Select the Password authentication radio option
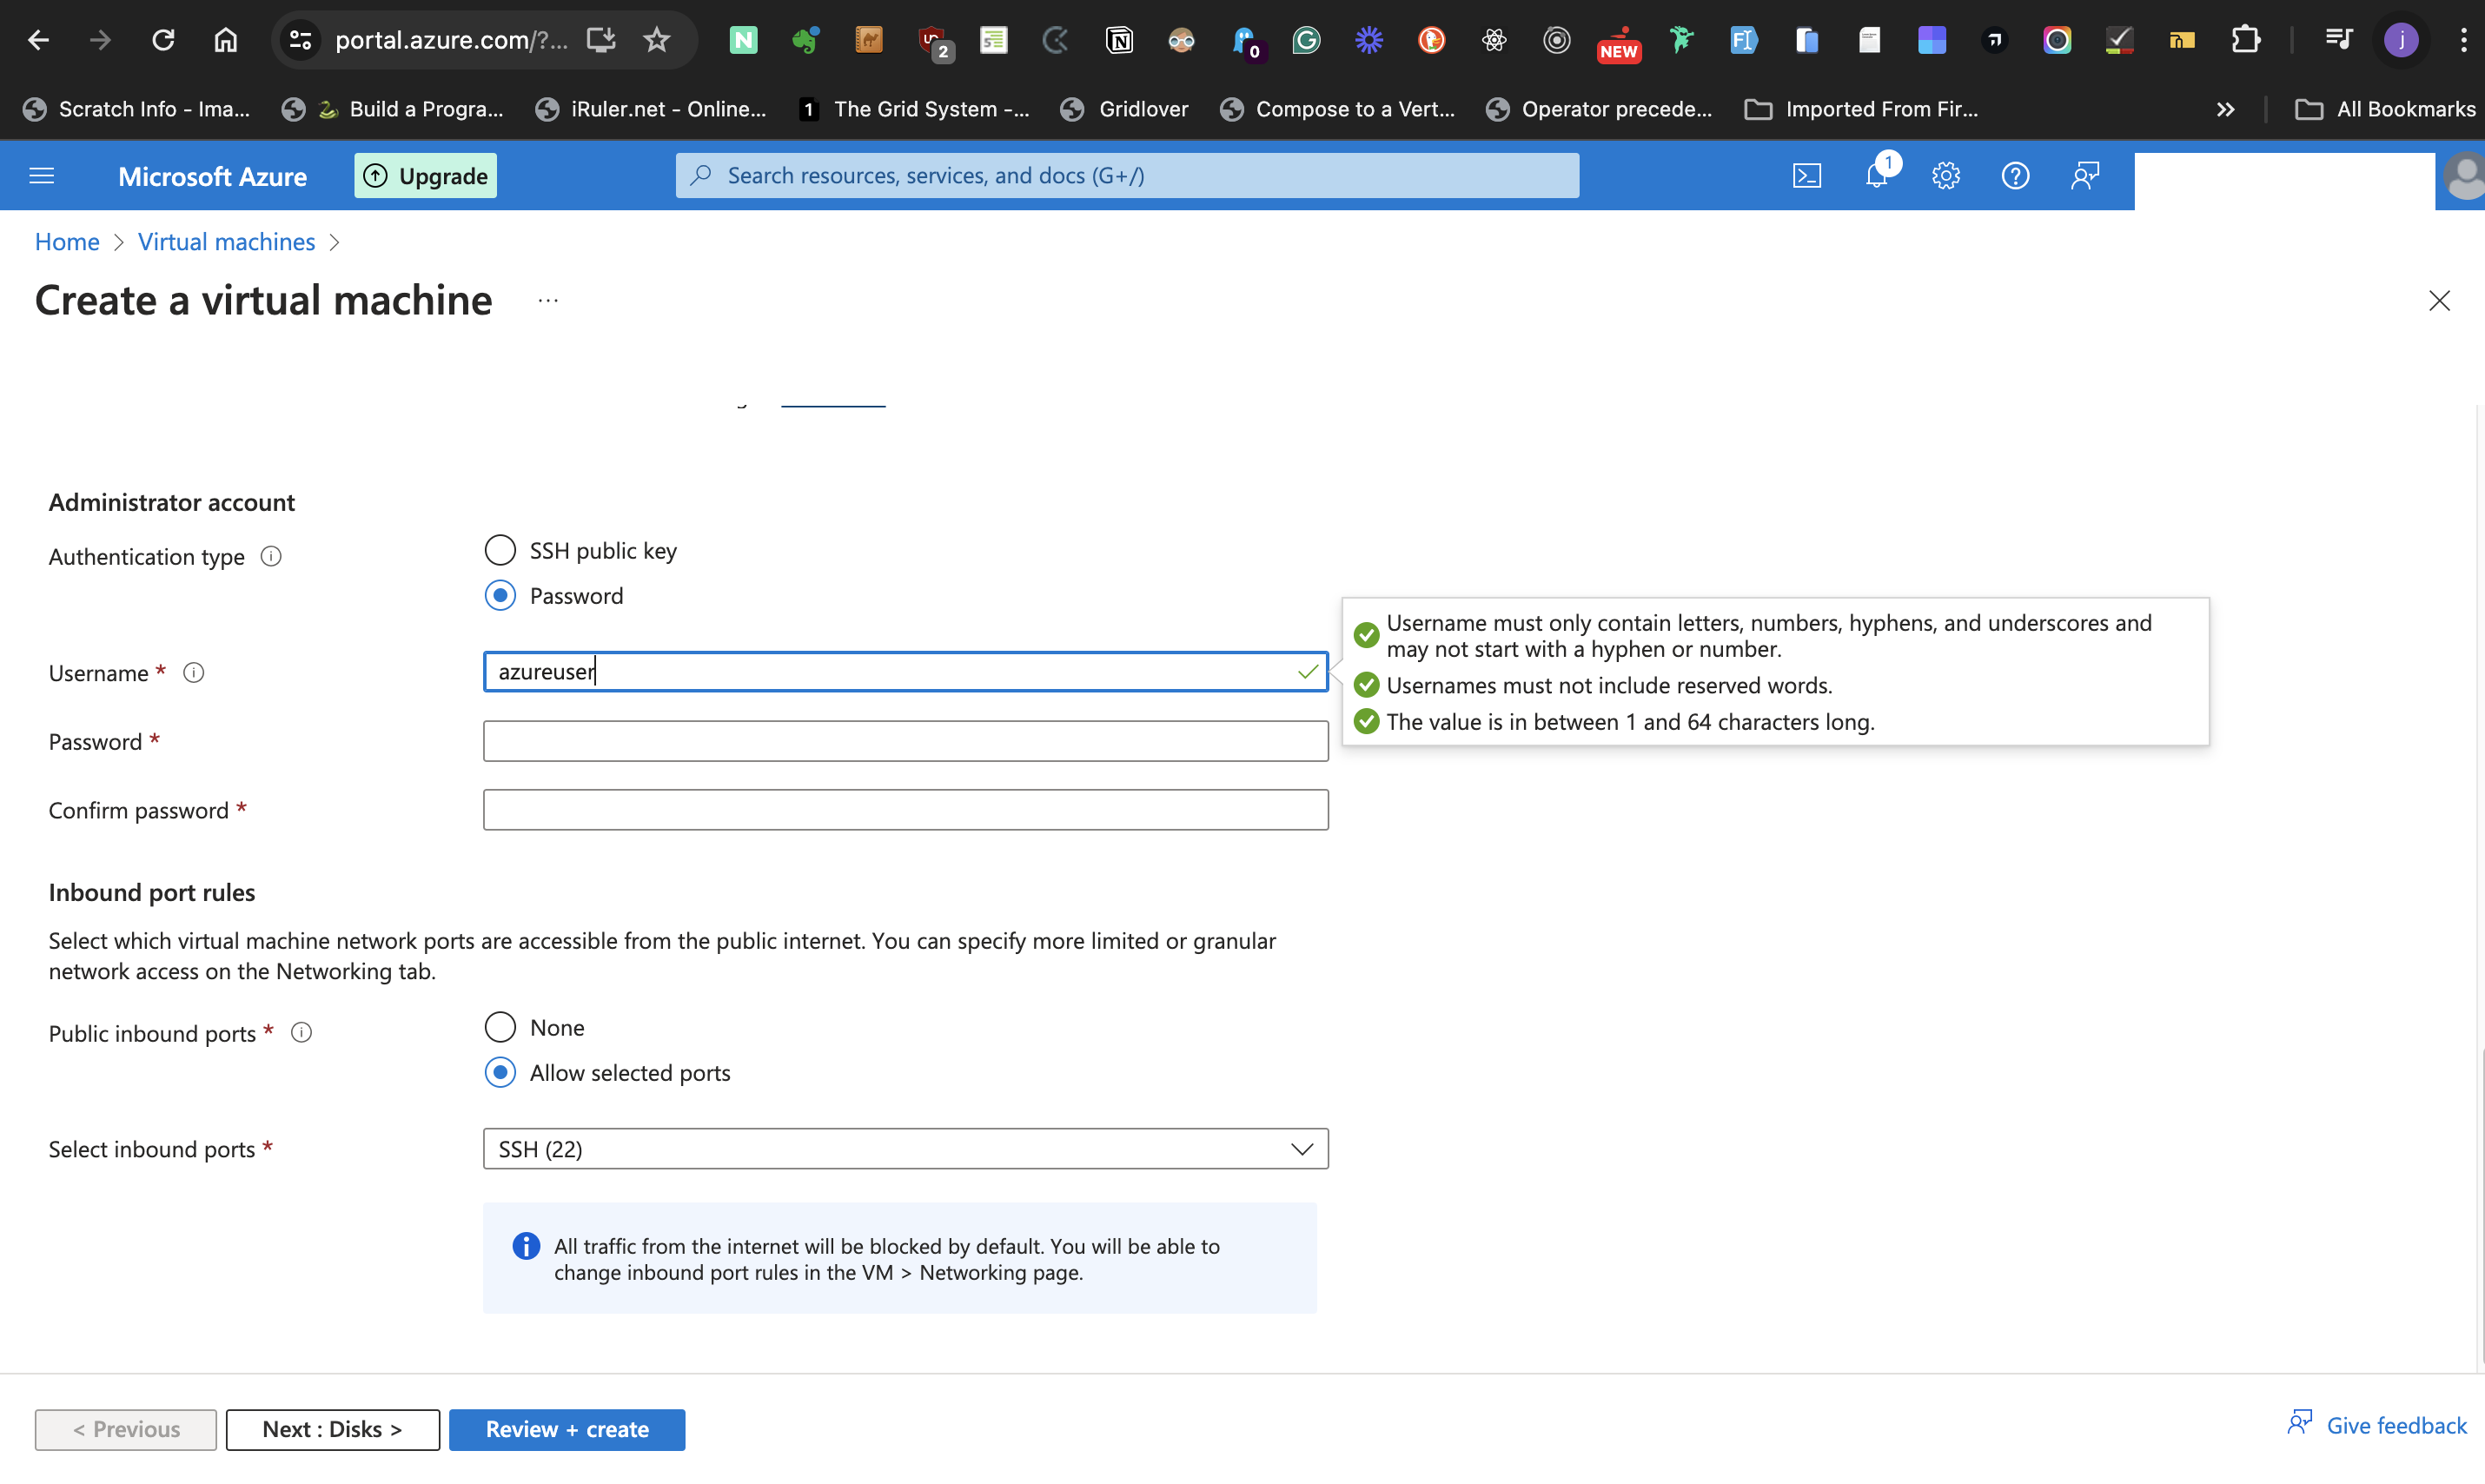This screenshot has width=2485, height=1484. 500,595
